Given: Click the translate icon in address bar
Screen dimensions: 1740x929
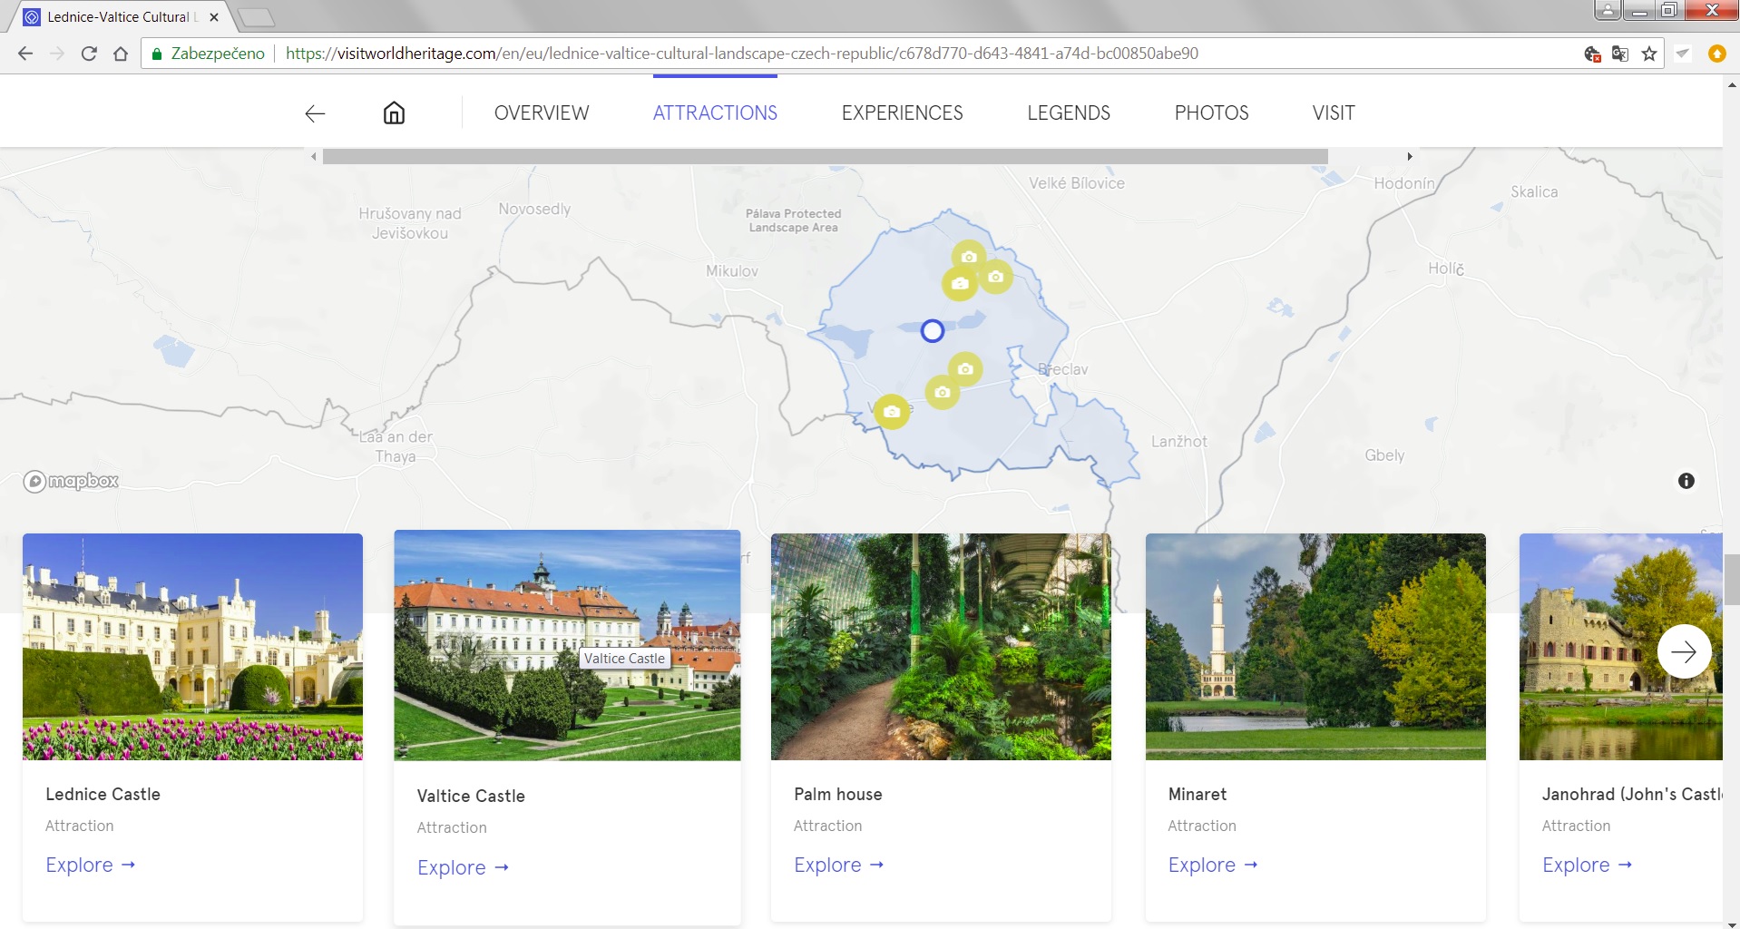Looking at the screenshot, I should [x=1620, y=54].
